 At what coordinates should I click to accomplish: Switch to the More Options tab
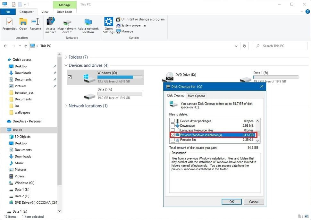coord(196,96)
